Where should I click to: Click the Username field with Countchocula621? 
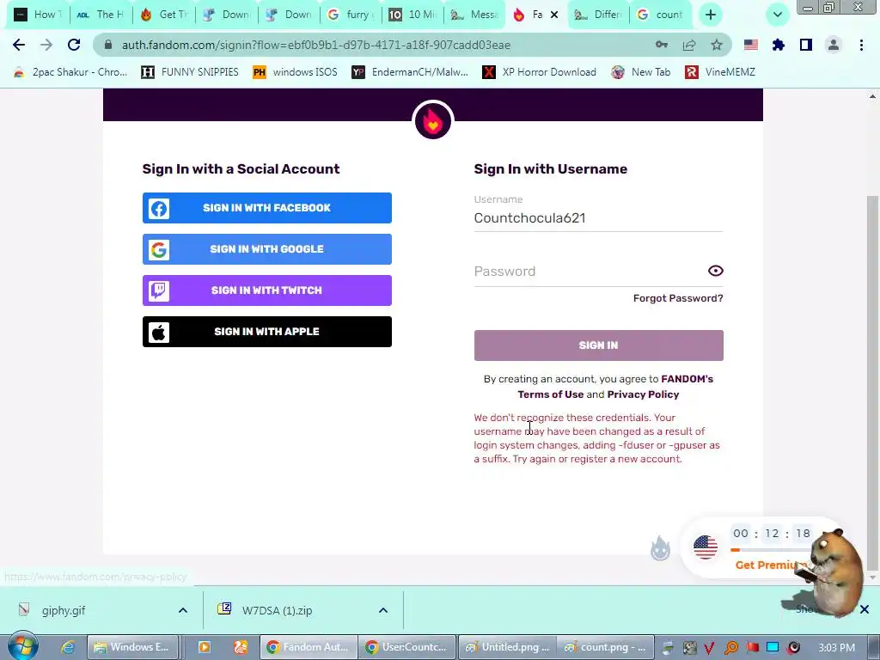click(598, 217)
